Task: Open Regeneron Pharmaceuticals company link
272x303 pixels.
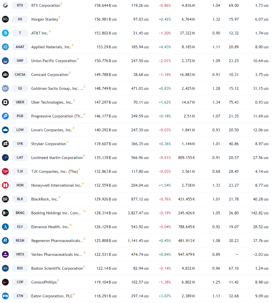Action: 57,241
